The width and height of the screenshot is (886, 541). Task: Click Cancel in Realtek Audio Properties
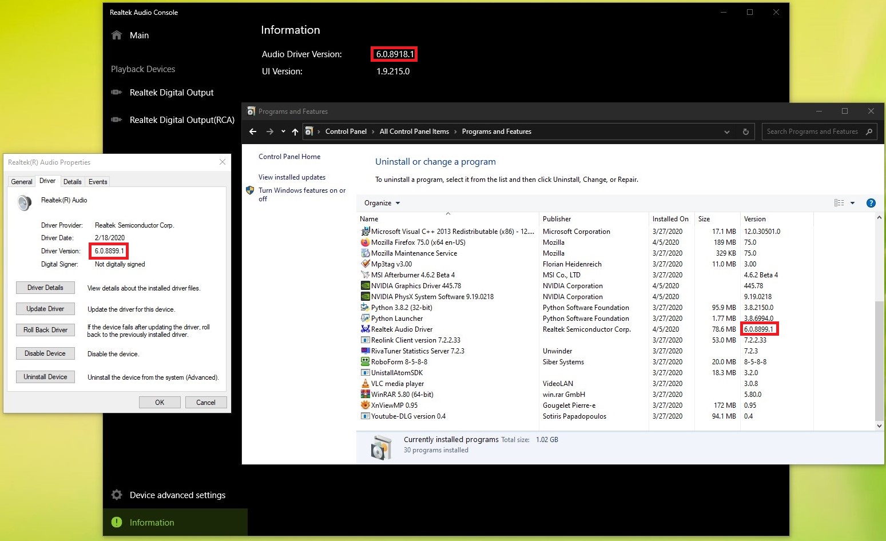[x=206, y=403]
